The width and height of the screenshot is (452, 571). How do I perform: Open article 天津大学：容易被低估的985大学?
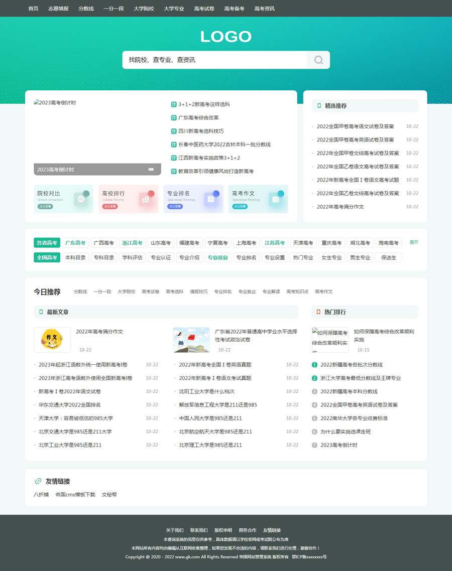coord(76,418)
